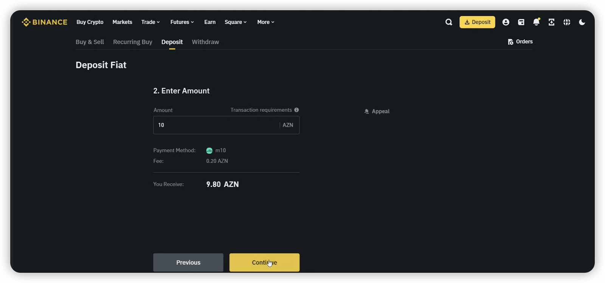Expand the Futures dropdown menu
This screenshot has width=605, height=283.
pyautogui.click(x=182, y=22)
